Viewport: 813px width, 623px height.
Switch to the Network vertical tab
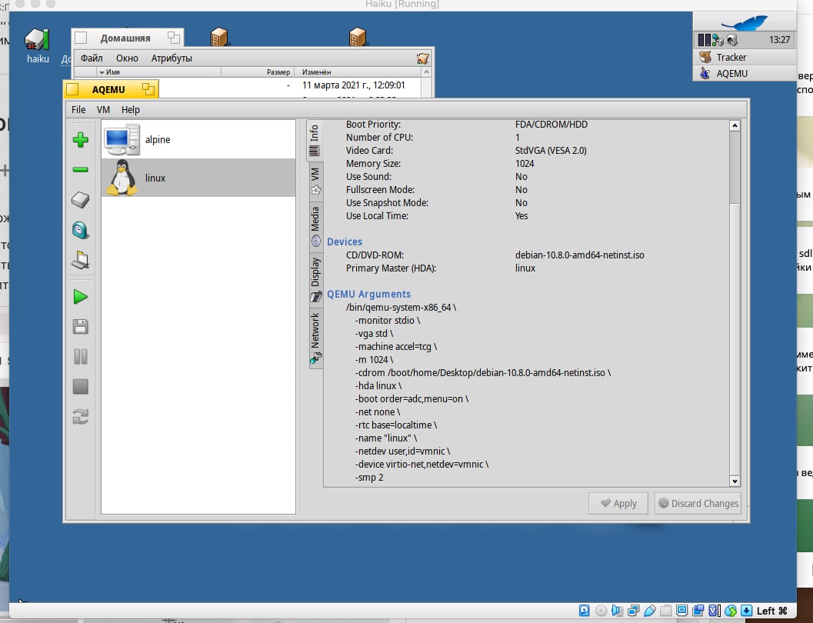pos(315,338)
